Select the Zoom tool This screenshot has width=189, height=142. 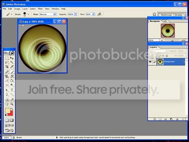[x=12, y=104]
